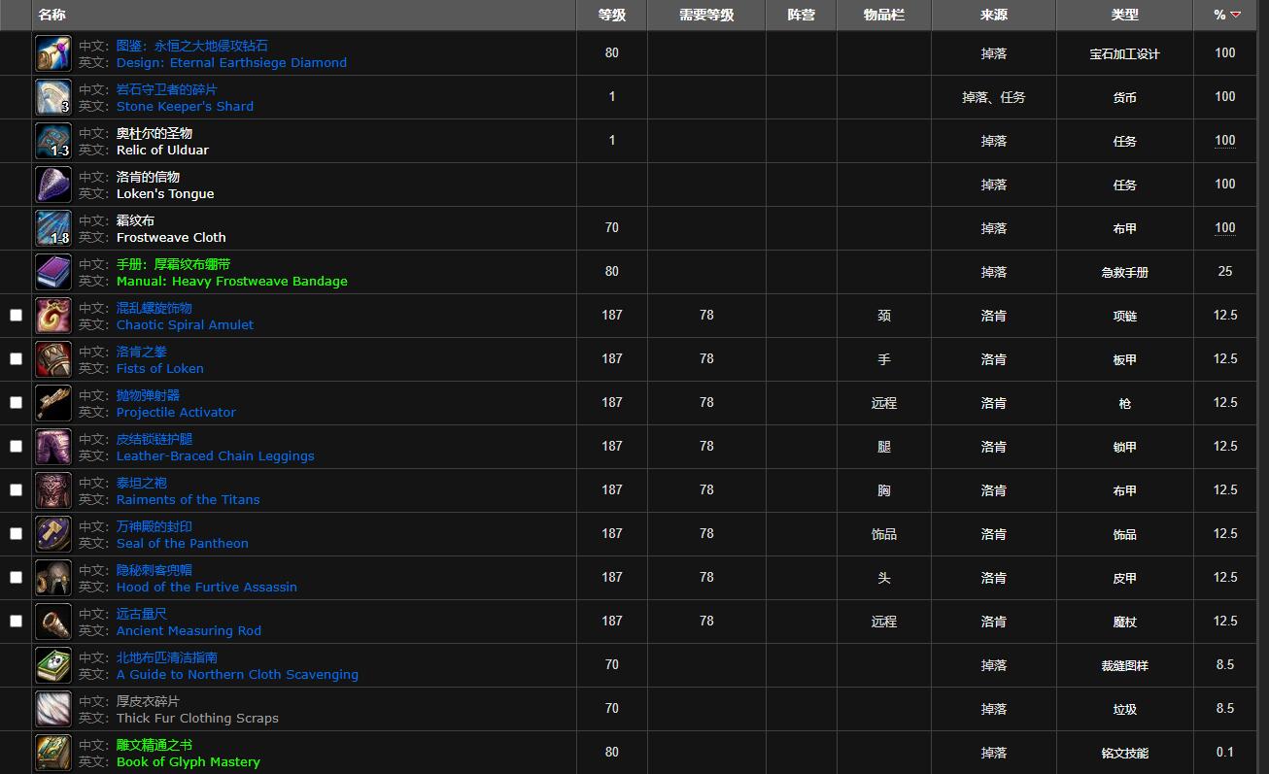
Task: Click the Frostweave Cloth item icon
Action: 53,228
